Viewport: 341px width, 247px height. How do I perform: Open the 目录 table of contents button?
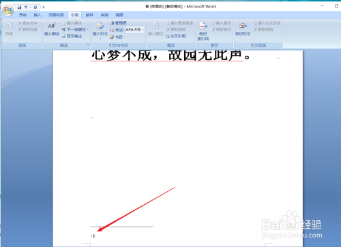pos(9,29)
